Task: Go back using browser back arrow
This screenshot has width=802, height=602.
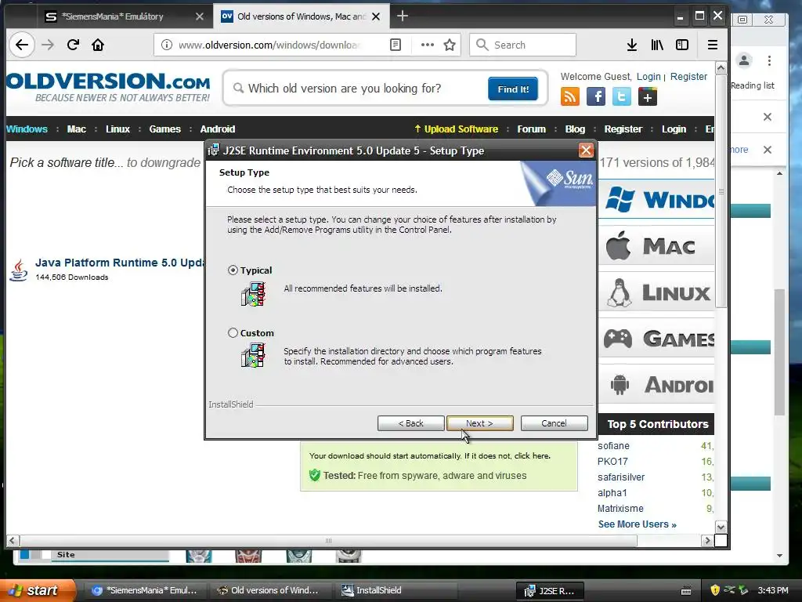Action: (22, 45)
